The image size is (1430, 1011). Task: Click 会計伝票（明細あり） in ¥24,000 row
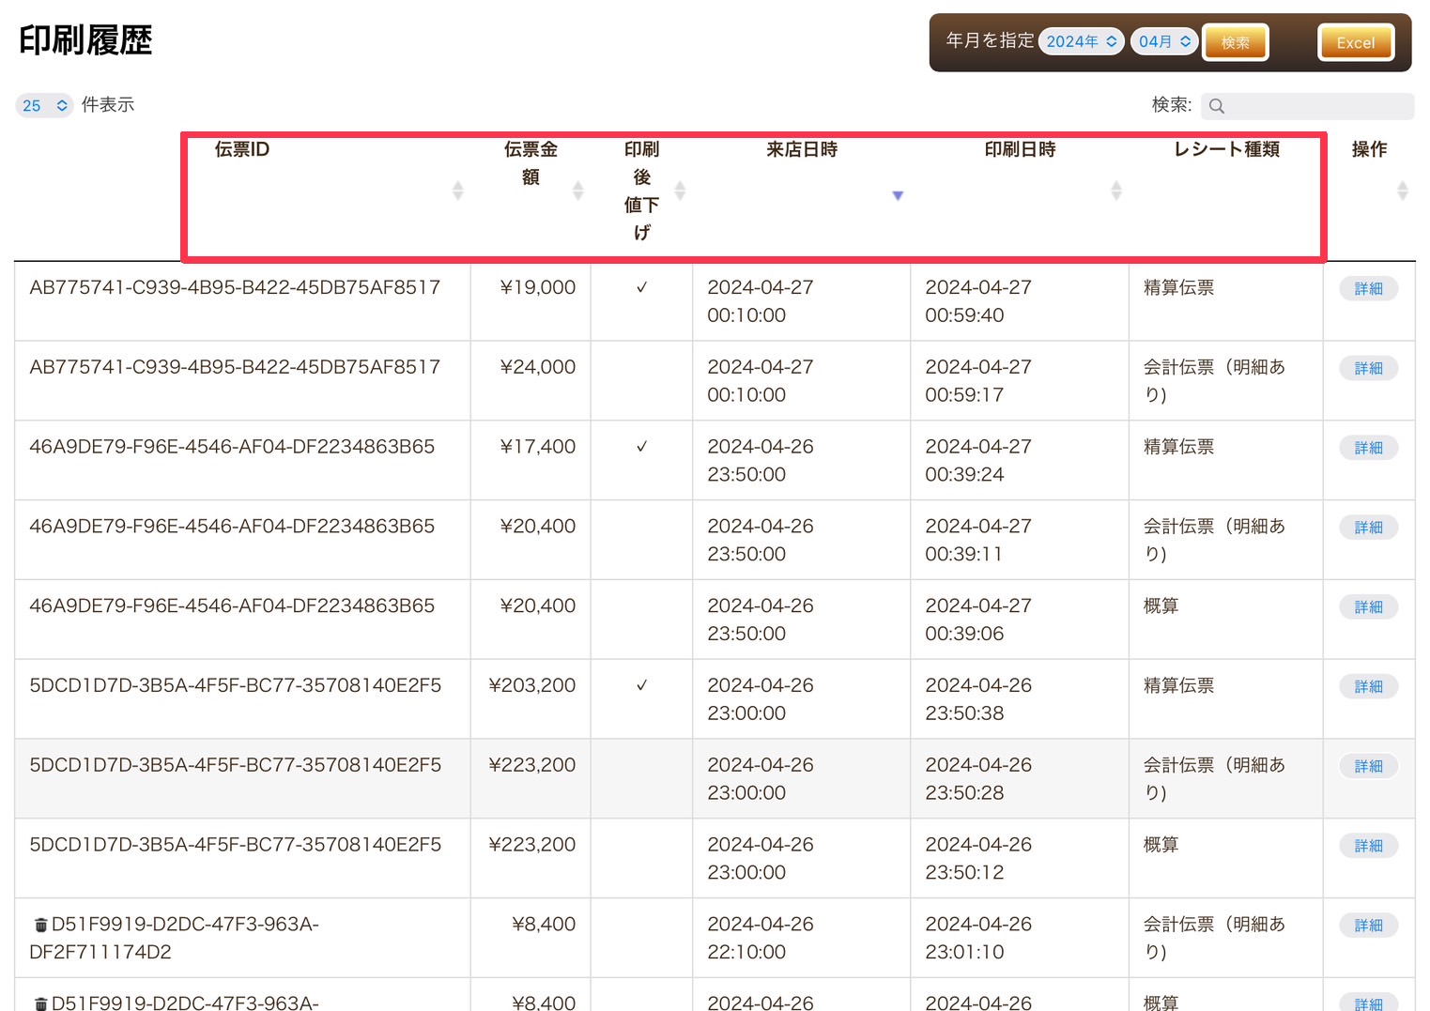tap(1214, 381)
